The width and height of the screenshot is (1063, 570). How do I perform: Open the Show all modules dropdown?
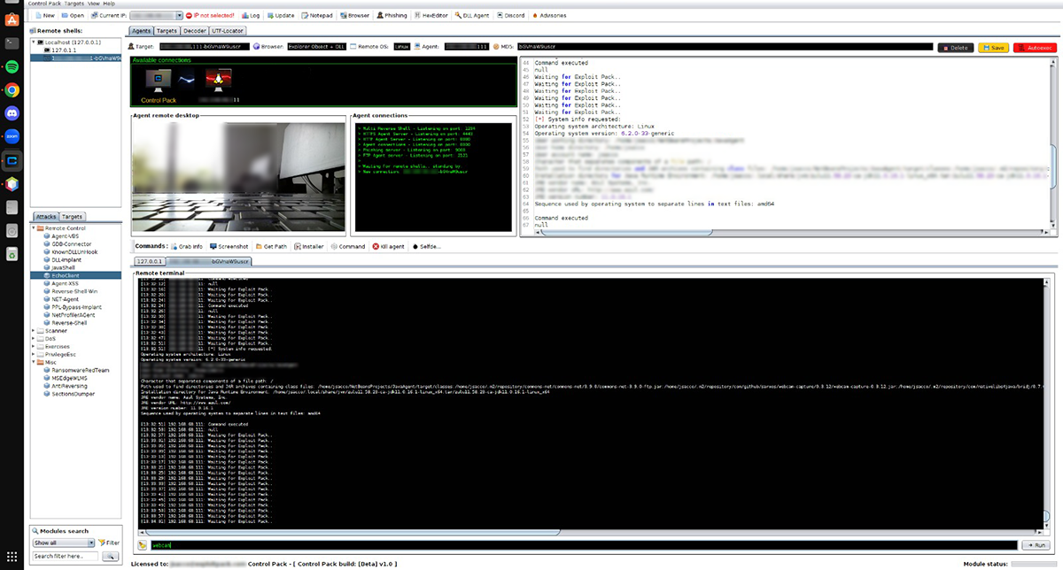[64, 543]
